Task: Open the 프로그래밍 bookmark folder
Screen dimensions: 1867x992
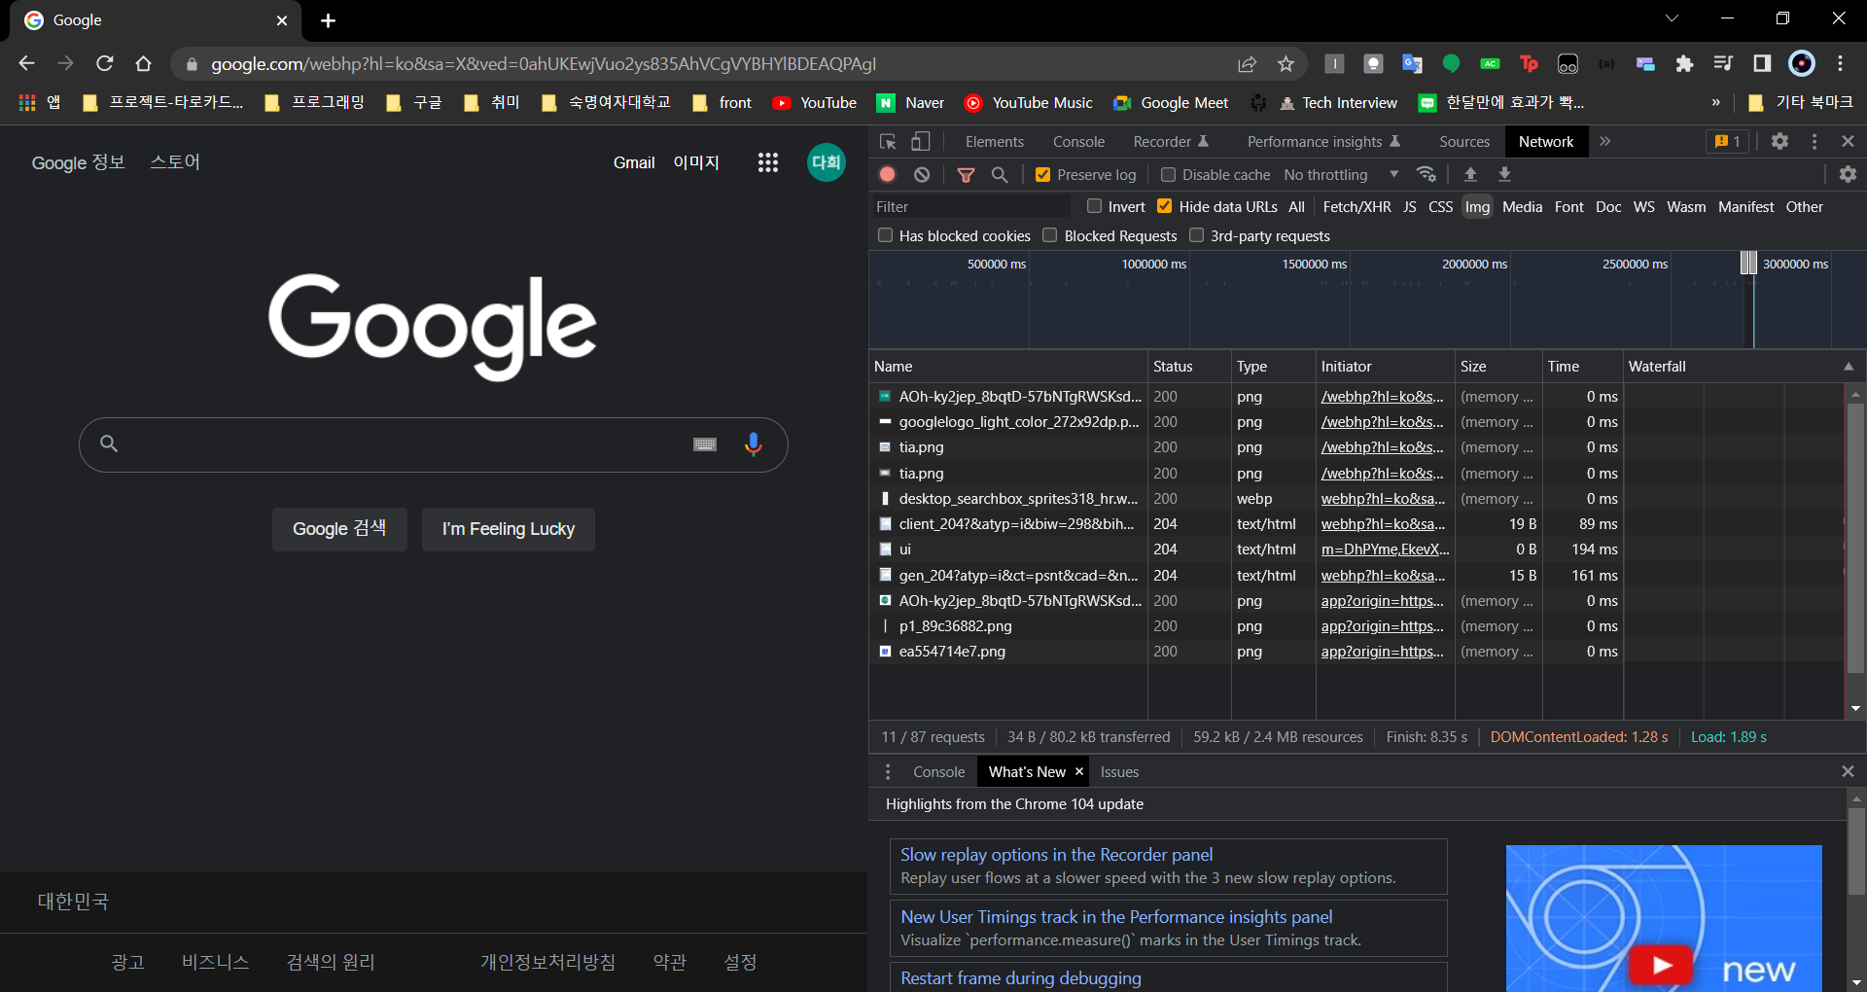Action: pyautogui.click(x=314, y=102)
